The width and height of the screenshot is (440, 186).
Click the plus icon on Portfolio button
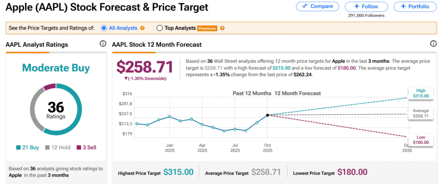(x=403, y=6)
